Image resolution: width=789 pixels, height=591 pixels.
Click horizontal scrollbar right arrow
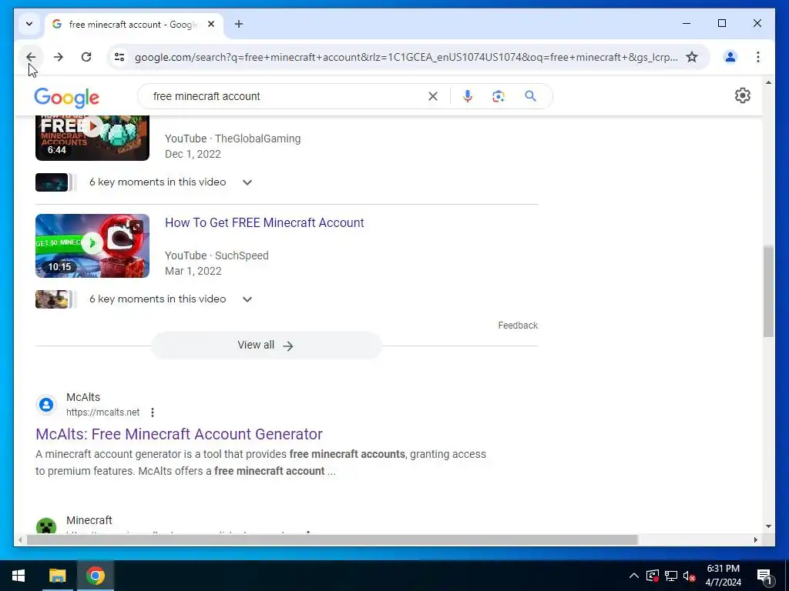pos(755,539)
